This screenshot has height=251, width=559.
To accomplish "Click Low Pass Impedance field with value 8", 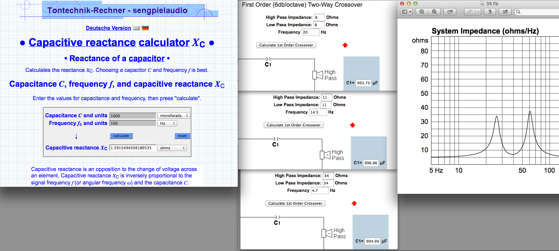I will point(319,25).
